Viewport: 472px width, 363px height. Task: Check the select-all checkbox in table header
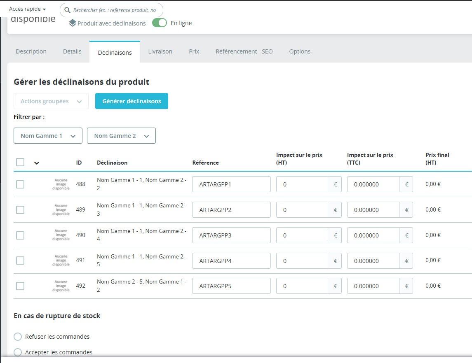pyautogui.click(x=20, y=162)
